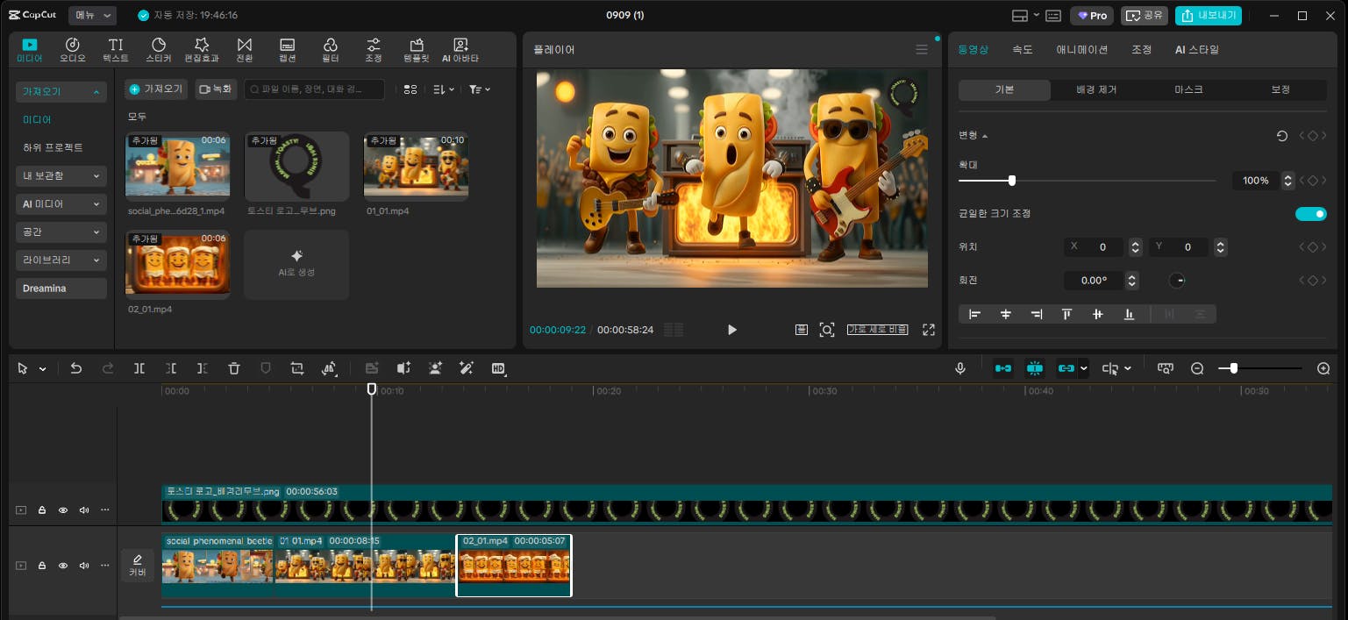Screen dimensions: 1348x620
Task: Open the selection tool mode dropdown arrow
Action: [42, 369]
